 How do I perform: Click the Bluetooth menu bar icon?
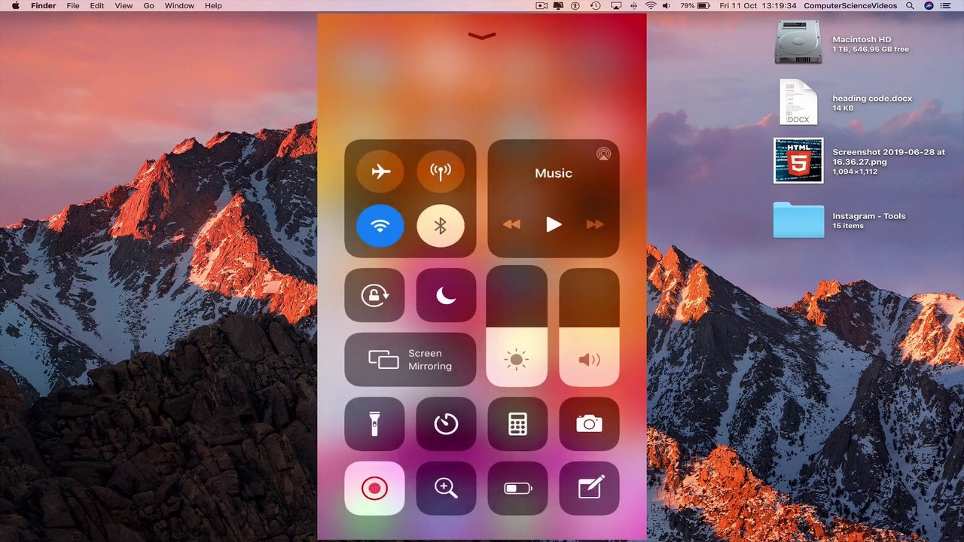[634, 5]
